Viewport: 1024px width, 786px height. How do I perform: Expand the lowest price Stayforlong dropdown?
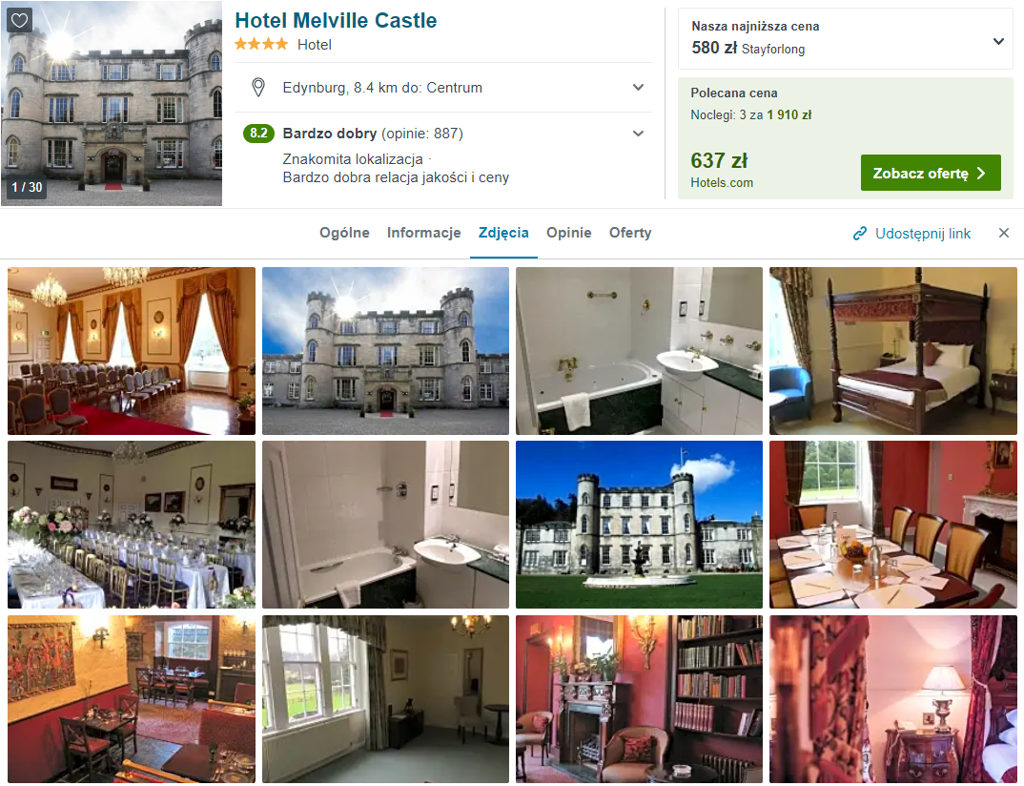click(x=998, y=41)
